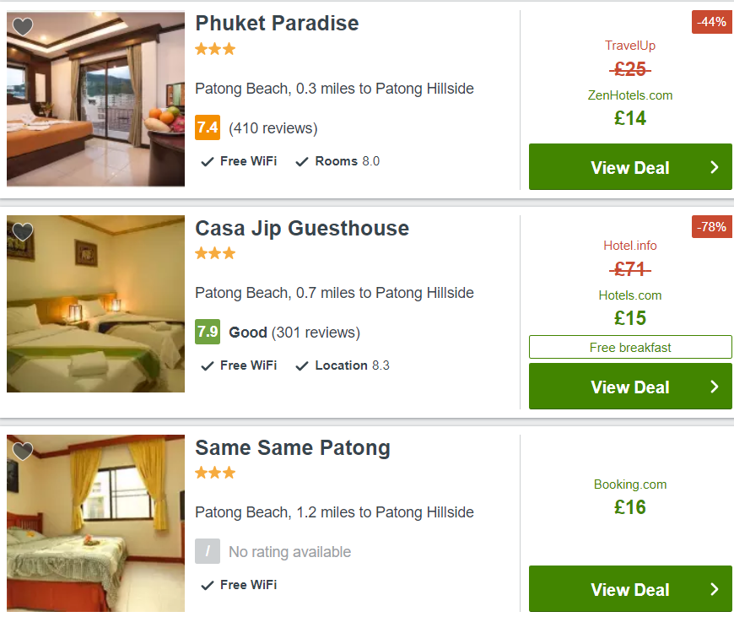Viewport: 734px width, 617px height.
Task: Click the 7.9 rating badge for Casa Jip
Action: coord(208,332)
